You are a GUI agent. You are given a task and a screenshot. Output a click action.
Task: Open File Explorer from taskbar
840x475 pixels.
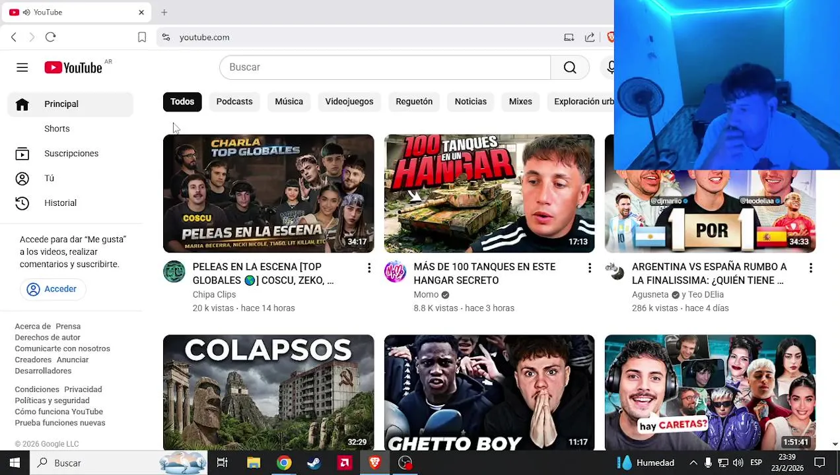point(254,463)
